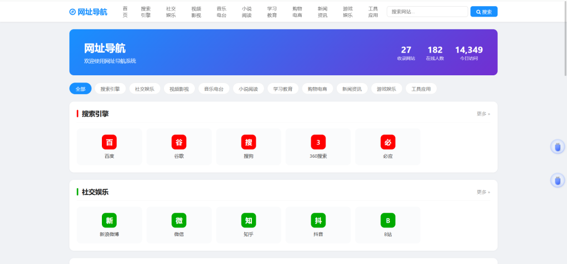Click the 网址导航 logo text link
Screen dimensions: 567x264
(x=92, y=12)
